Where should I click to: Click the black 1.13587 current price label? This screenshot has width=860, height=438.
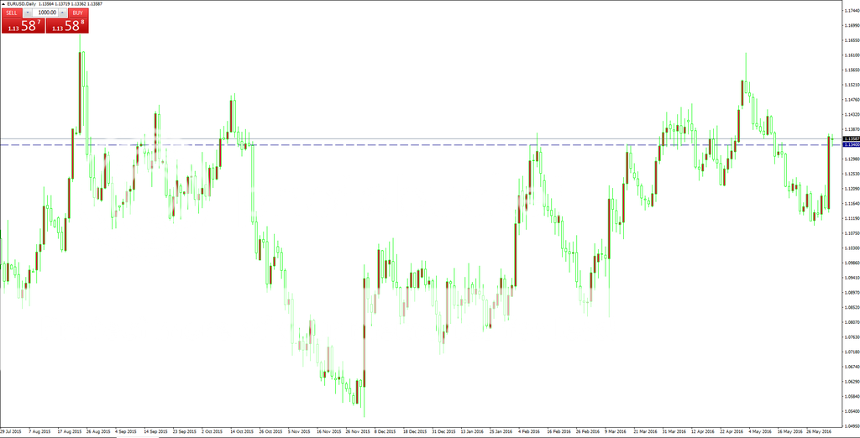[x=850, y=139]
